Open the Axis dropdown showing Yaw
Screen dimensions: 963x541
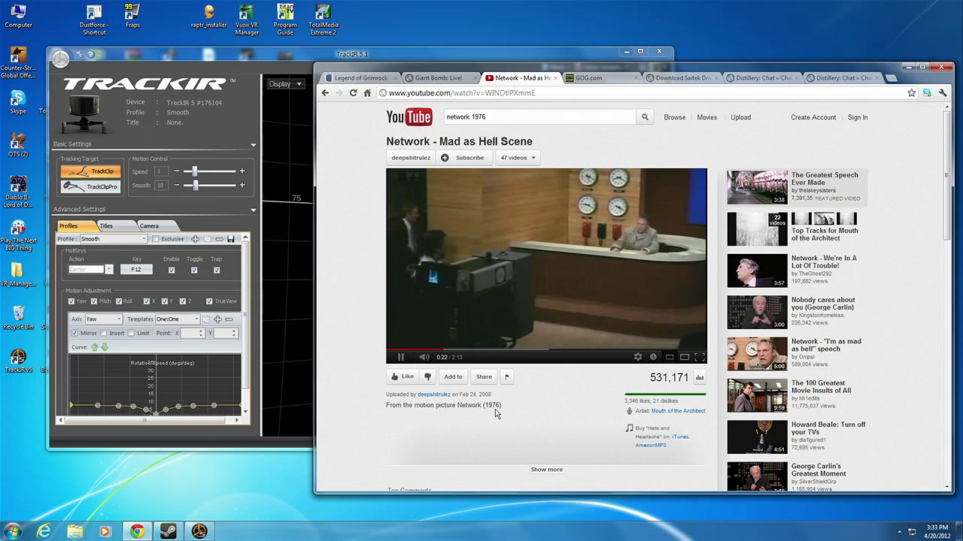click(103, 319)
